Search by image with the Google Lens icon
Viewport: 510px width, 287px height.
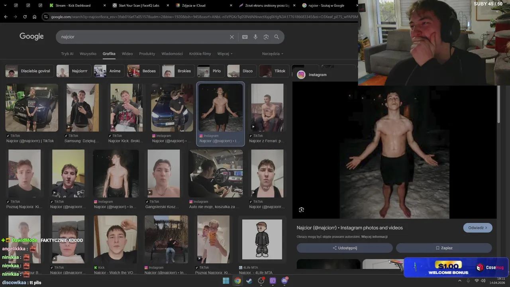(266, 37)
